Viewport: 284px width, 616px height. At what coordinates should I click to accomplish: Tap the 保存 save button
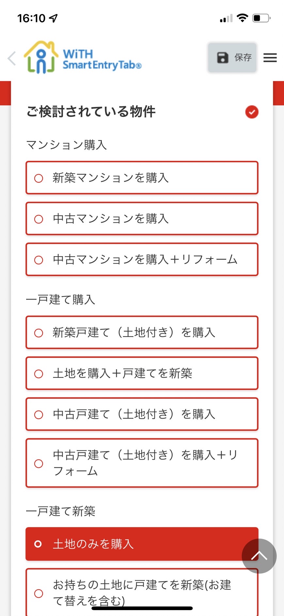pos(232,58)
